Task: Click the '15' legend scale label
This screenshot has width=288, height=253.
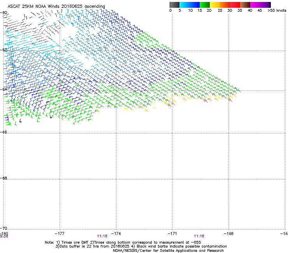Action: coord(200,11)
